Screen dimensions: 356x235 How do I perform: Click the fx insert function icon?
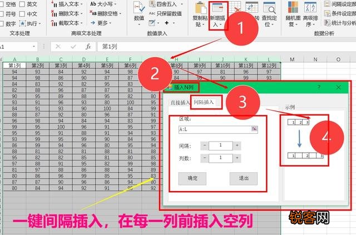click(x=88, y=47)
